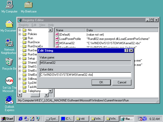Expand the Policies tree node

coord(20,34)
